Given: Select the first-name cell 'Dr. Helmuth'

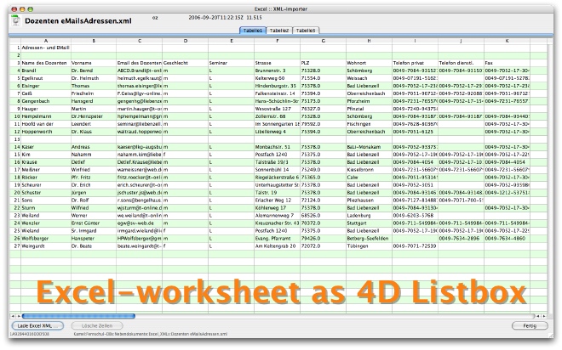Looking at the screenshot, I should click(x=94, y=78).
